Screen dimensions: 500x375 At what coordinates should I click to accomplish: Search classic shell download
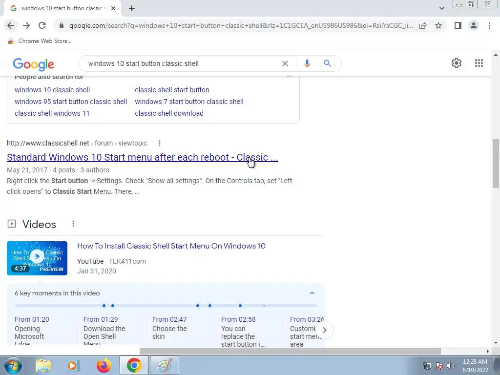[169, 113]
